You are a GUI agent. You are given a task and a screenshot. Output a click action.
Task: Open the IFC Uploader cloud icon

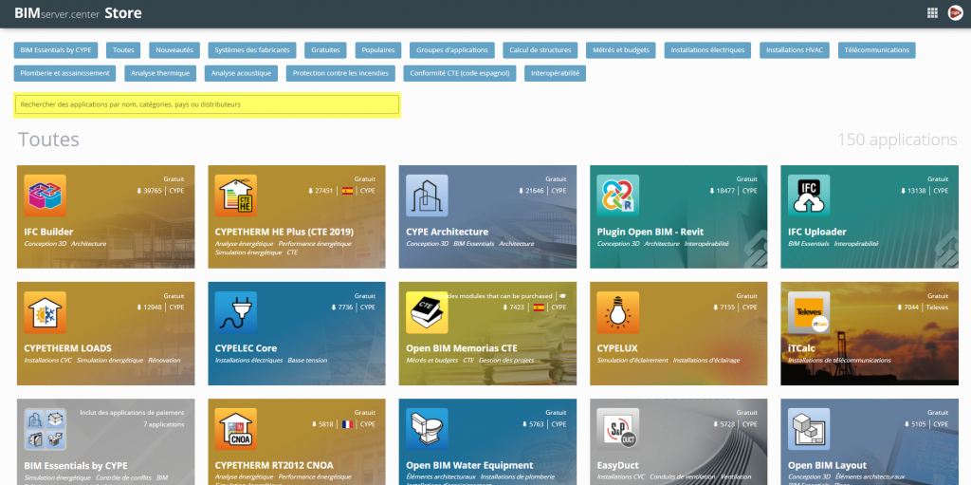(x=808, y=196)
